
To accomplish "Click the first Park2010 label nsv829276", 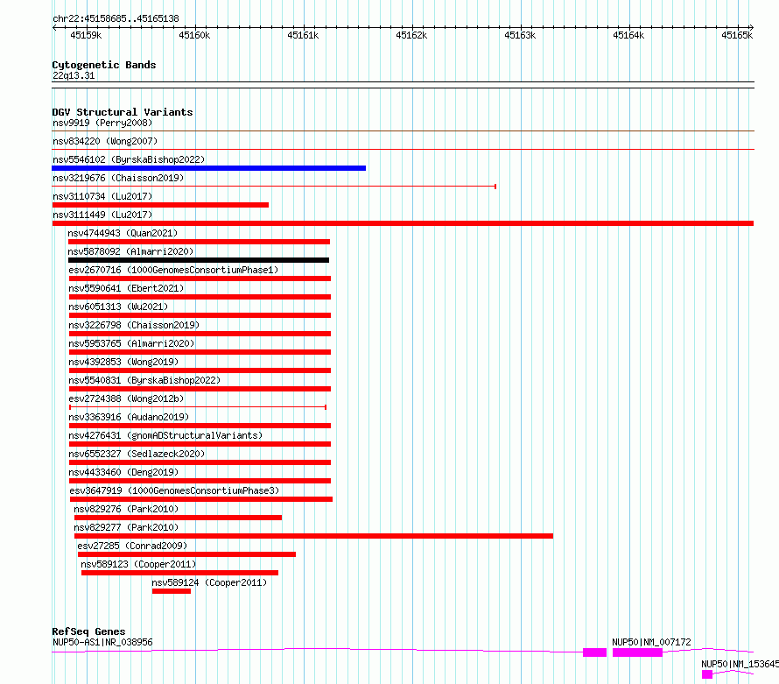I will tap(126, 509).
